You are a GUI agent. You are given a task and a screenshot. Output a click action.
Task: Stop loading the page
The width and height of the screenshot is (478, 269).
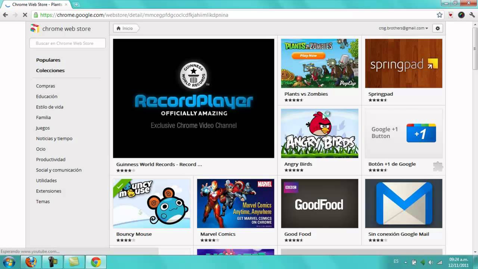coord(25,15)
